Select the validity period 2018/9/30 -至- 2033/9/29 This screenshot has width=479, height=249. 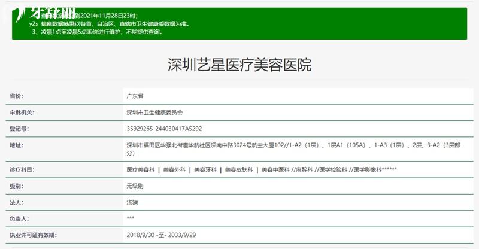(161, 235)
